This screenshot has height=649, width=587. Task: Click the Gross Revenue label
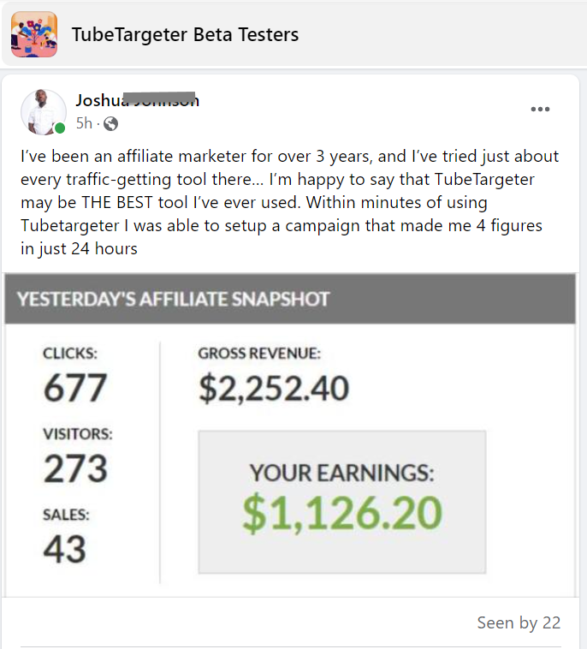tap(259, 354)
